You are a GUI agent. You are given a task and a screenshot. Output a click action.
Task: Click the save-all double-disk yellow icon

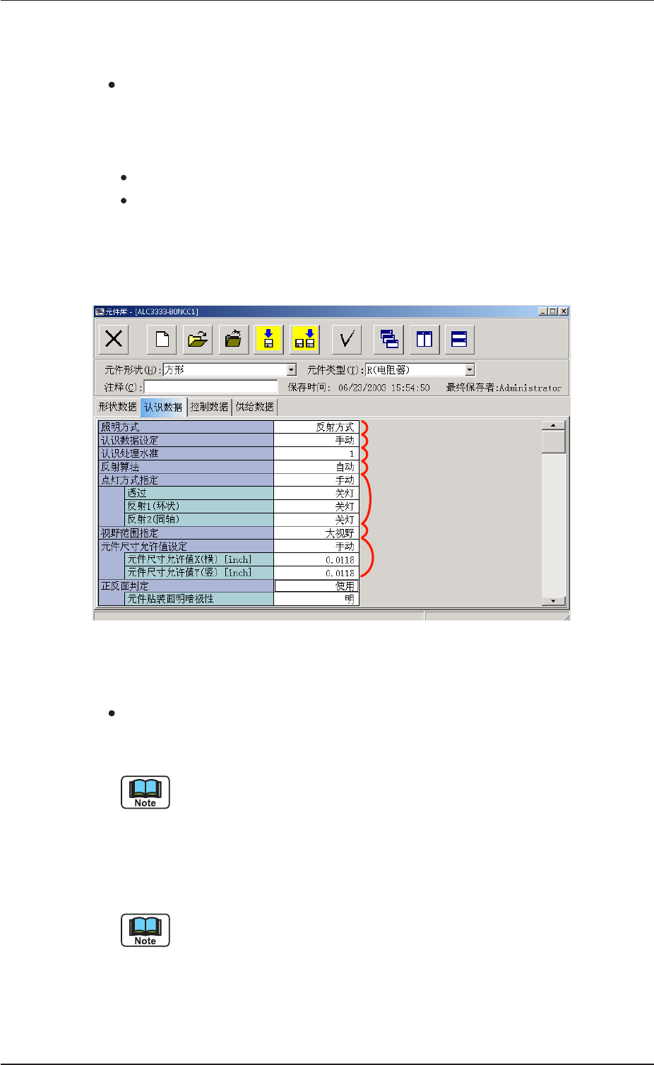coord(304,340)
